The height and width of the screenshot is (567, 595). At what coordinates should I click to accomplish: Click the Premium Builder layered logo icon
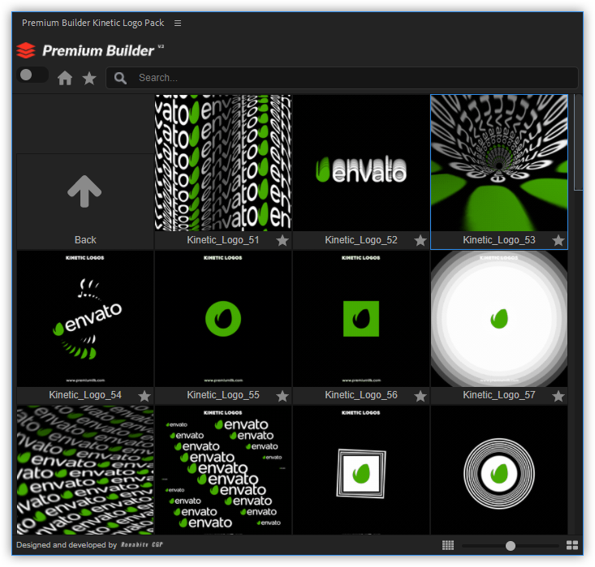[26, 50]
